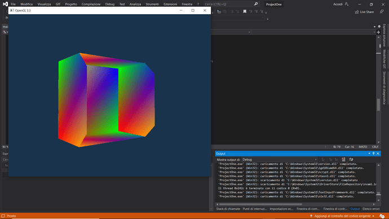Open the Visualizza menu
389x219 pixels.
point(44,4)
